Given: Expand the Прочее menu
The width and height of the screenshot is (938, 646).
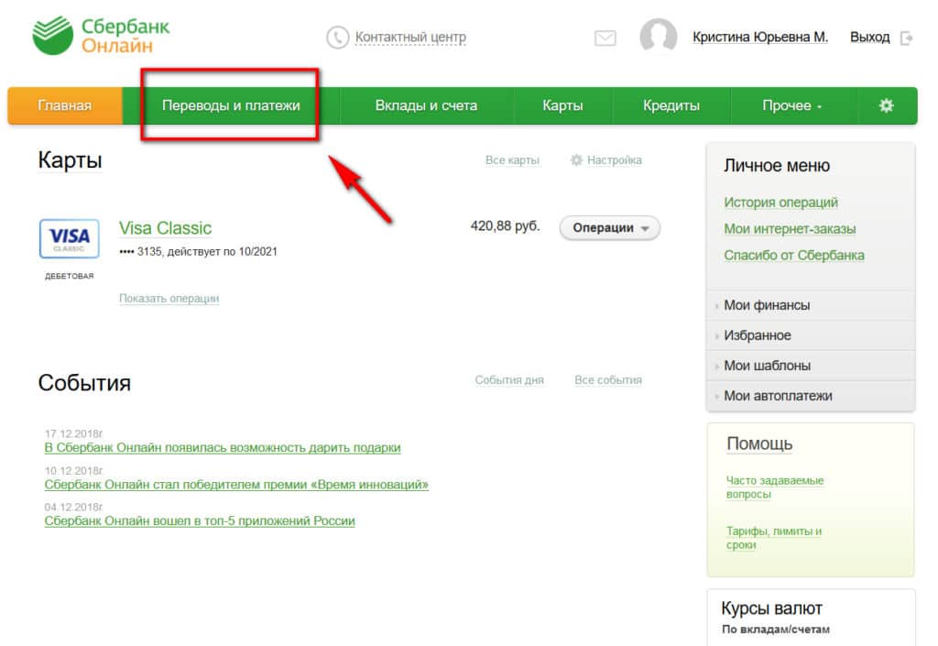Looking at the screenshot, I should [792, 106].
